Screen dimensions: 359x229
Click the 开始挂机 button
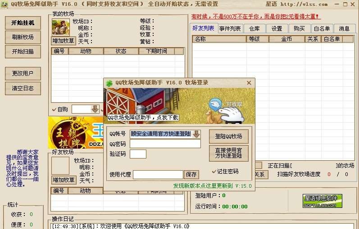(23, 23)
